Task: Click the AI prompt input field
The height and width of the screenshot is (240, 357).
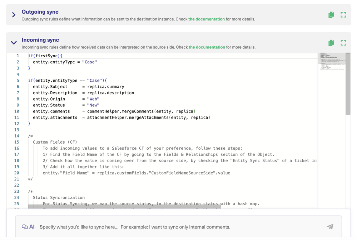Action: 179,227
